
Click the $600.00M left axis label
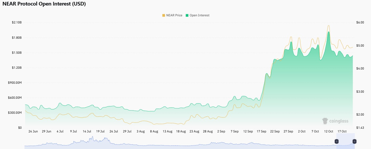coord(15,98)
